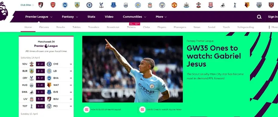Viewport: 278px width, 117px height.
Task: Expand the Fantasy dropdown menu
Action: pyautogui.click(x=70, y=17)
